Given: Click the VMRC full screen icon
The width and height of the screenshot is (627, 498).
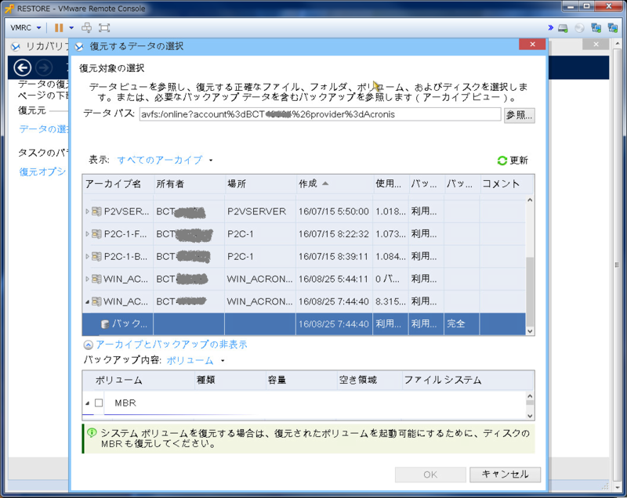Looking at the screenshot, I should point(104,27).
